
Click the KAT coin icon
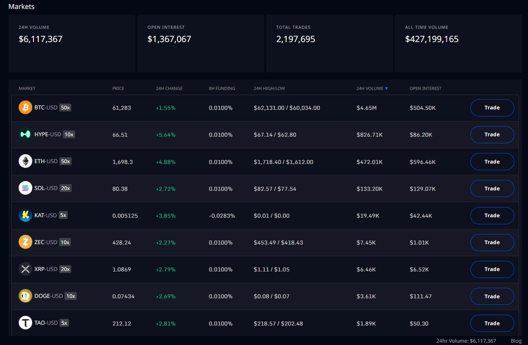point(25,215)
